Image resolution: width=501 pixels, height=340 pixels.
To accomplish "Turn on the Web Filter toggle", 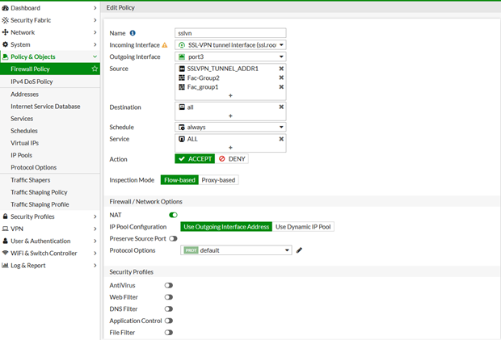I will pyautogui.click(x=169, y=297).
